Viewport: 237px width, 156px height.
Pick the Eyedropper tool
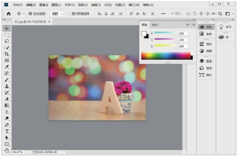7,67
